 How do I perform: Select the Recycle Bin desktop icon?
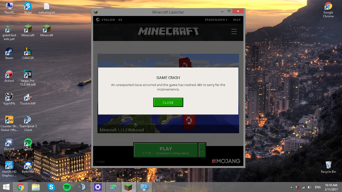click(328, 167)
